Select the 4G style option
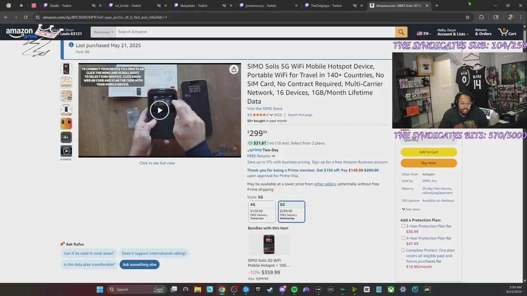 pos(262,211)
